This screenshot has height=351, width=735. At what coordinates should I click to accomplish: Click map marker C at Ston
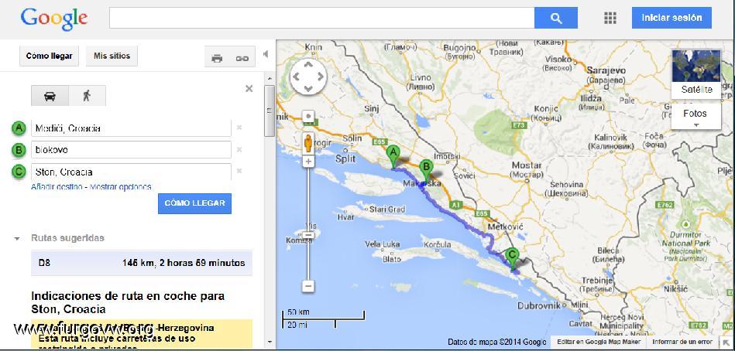point(513,259)
